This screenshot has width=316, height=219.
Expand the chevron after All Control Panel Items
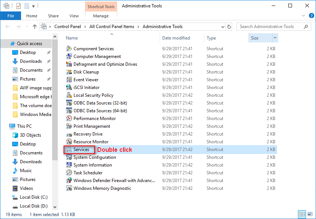pos(138,27)
